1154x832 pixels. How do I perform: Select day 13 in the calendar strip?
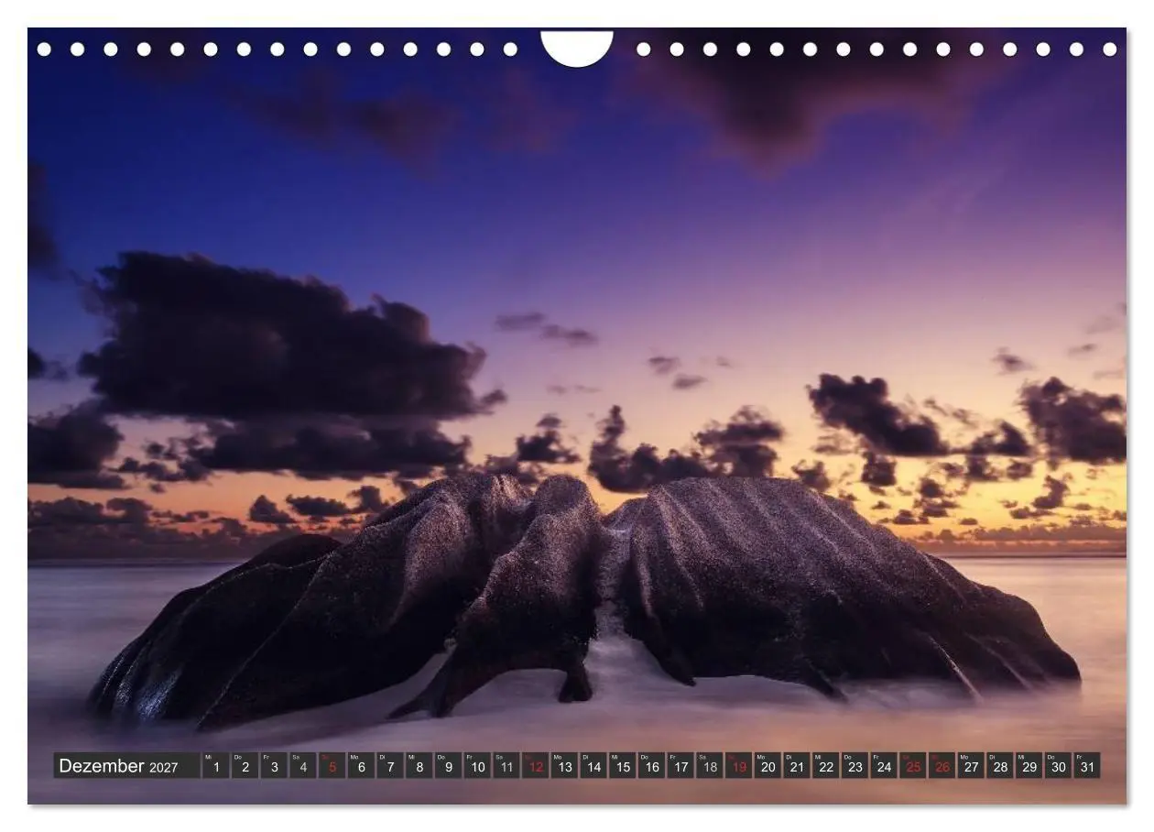[x=564, y=766]
